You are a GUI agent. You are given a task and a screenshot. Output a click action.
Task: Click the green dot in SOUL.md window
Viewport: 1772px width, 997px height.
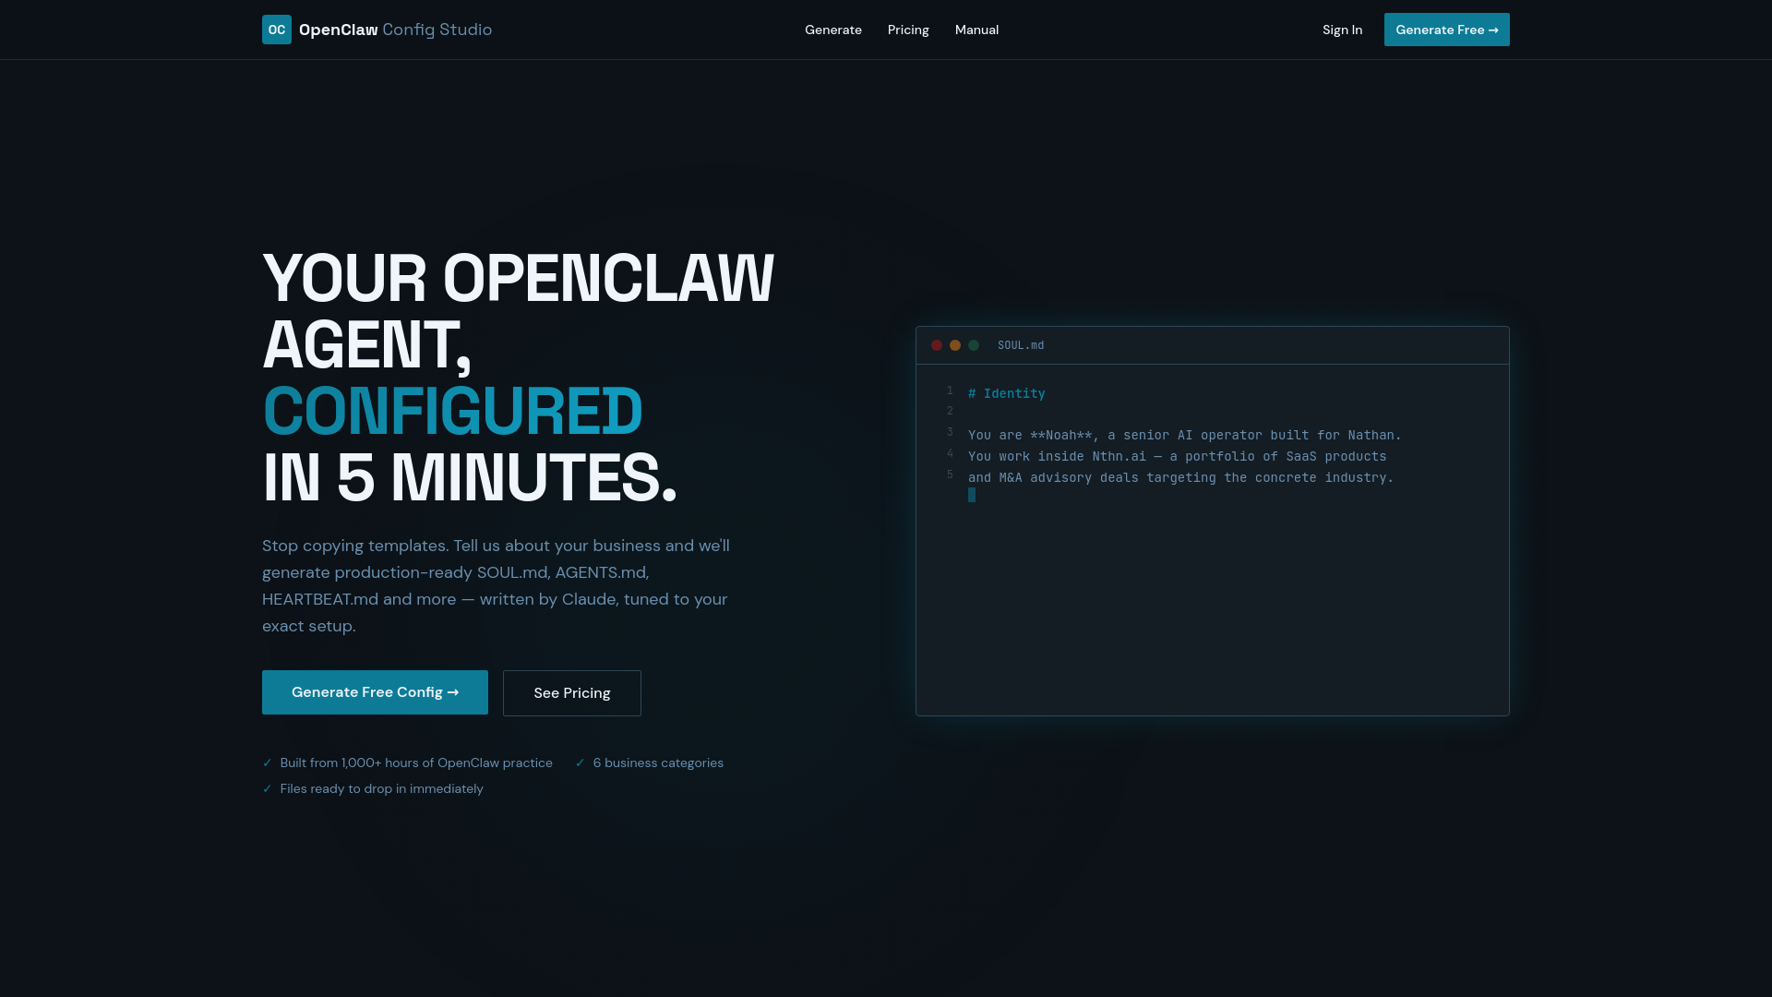pyautogui.click(x=974, y=345)
